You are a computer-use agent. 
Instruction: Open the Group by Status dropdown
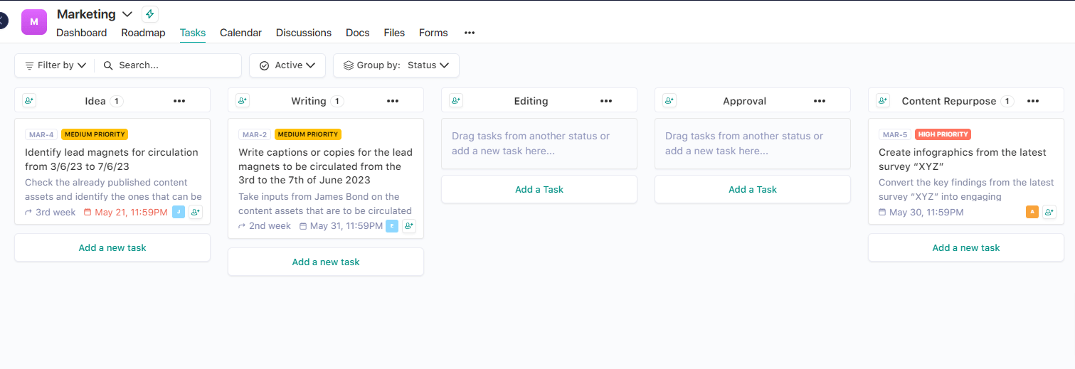coord(396,65)
